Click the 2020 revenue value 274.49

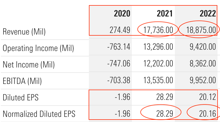pos(120,30)
